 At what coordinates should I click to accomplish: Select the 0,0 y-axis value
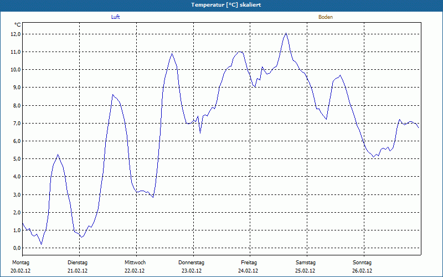(17, 248)
